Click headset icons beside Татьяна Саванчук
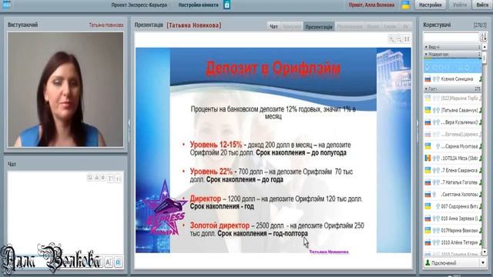This screenshot has height=277, width=493. point(435,110)
